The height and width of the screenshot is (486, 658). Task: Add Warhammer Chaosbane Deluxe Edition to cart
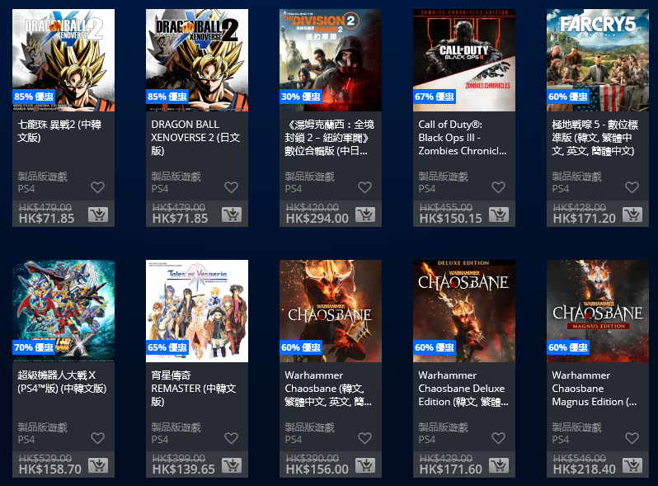point(499,465)
